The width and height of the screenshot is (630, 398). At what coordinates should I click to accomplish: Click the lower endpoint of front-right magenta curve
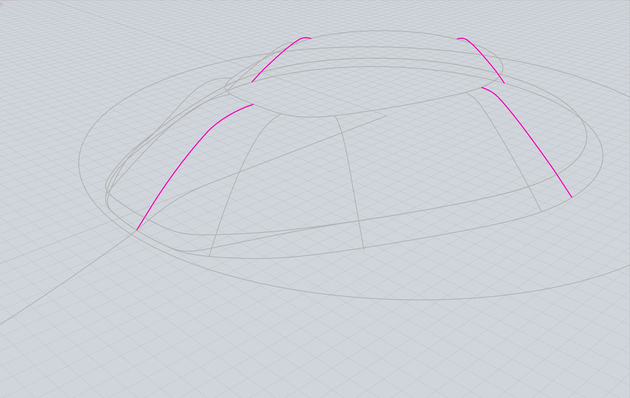pos(571,197)
